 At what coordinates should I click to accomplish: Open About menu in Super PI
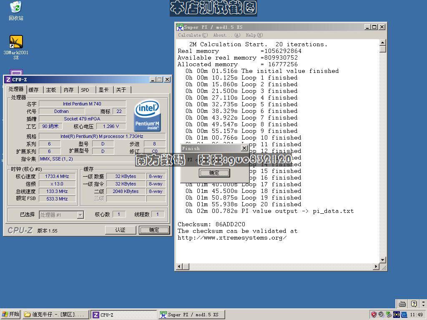click(226, 35)
